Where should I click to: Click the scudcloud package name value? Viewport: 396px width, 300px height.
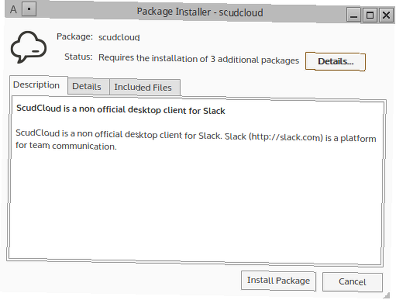coord(119,38)
